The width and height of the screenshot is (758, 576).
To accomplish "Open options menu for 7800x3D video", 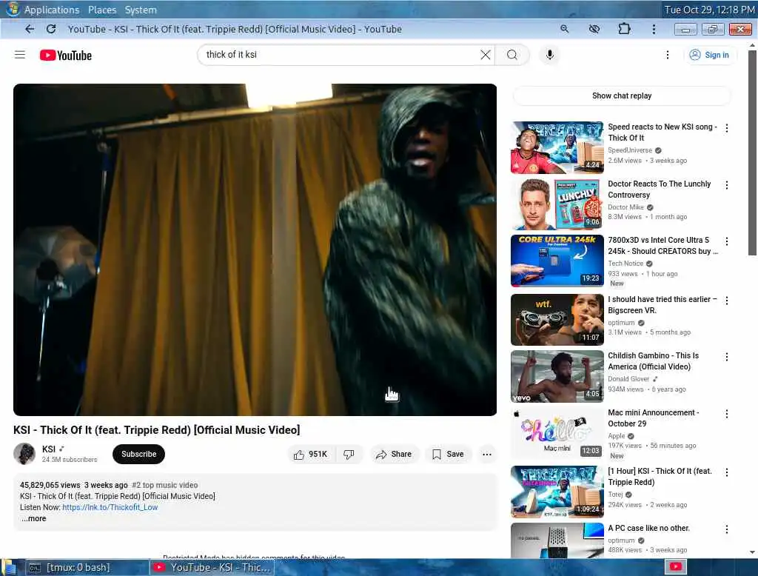I will click(x=727, y=241).
